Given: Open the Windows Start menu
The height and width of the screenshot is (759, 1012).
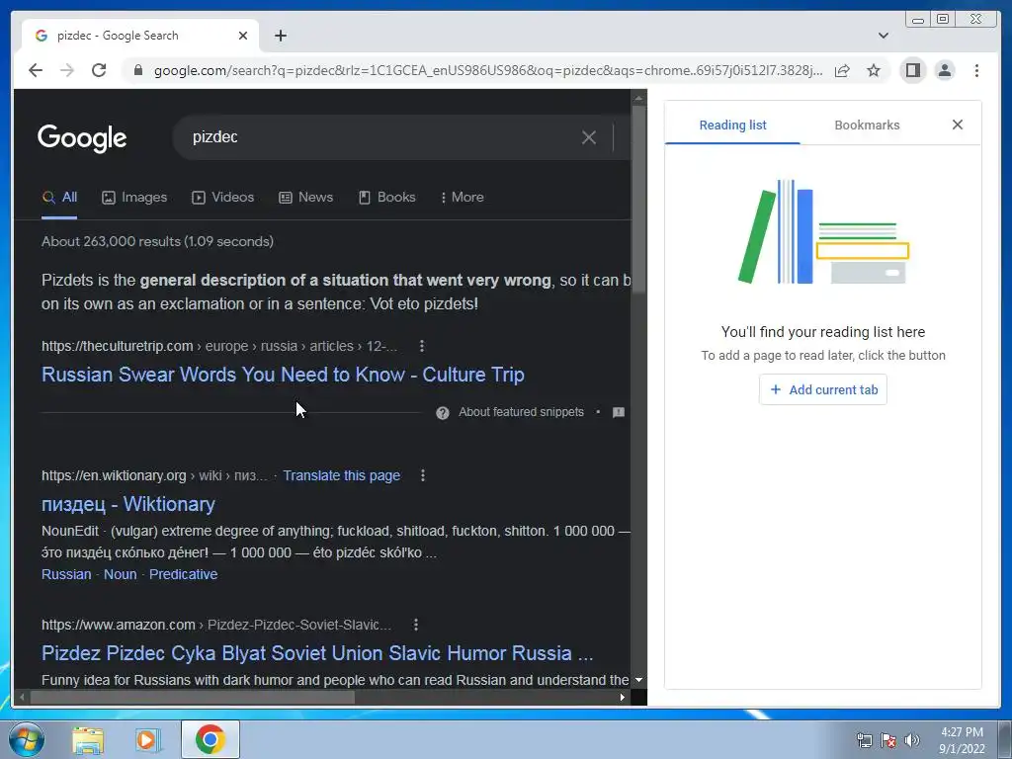Looking at the screenshot, I should [25, 739].
